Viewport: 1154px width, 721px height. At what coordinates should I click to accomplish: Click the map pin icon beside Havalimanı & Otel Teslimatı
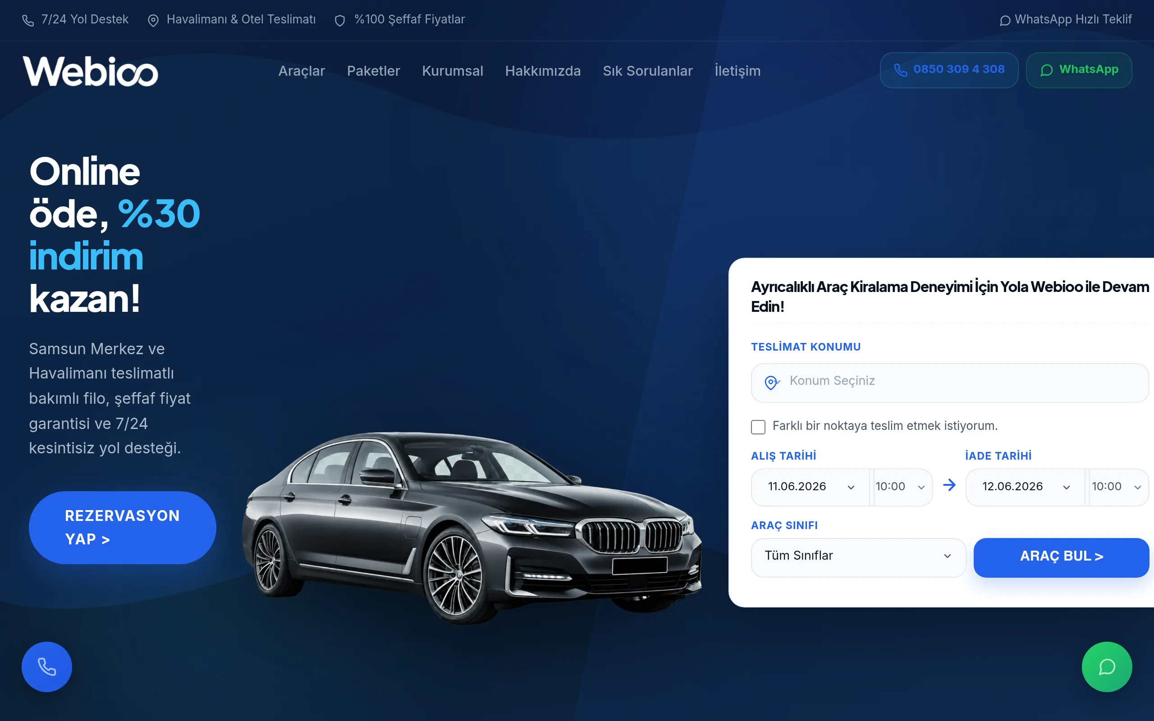[153, 21]
